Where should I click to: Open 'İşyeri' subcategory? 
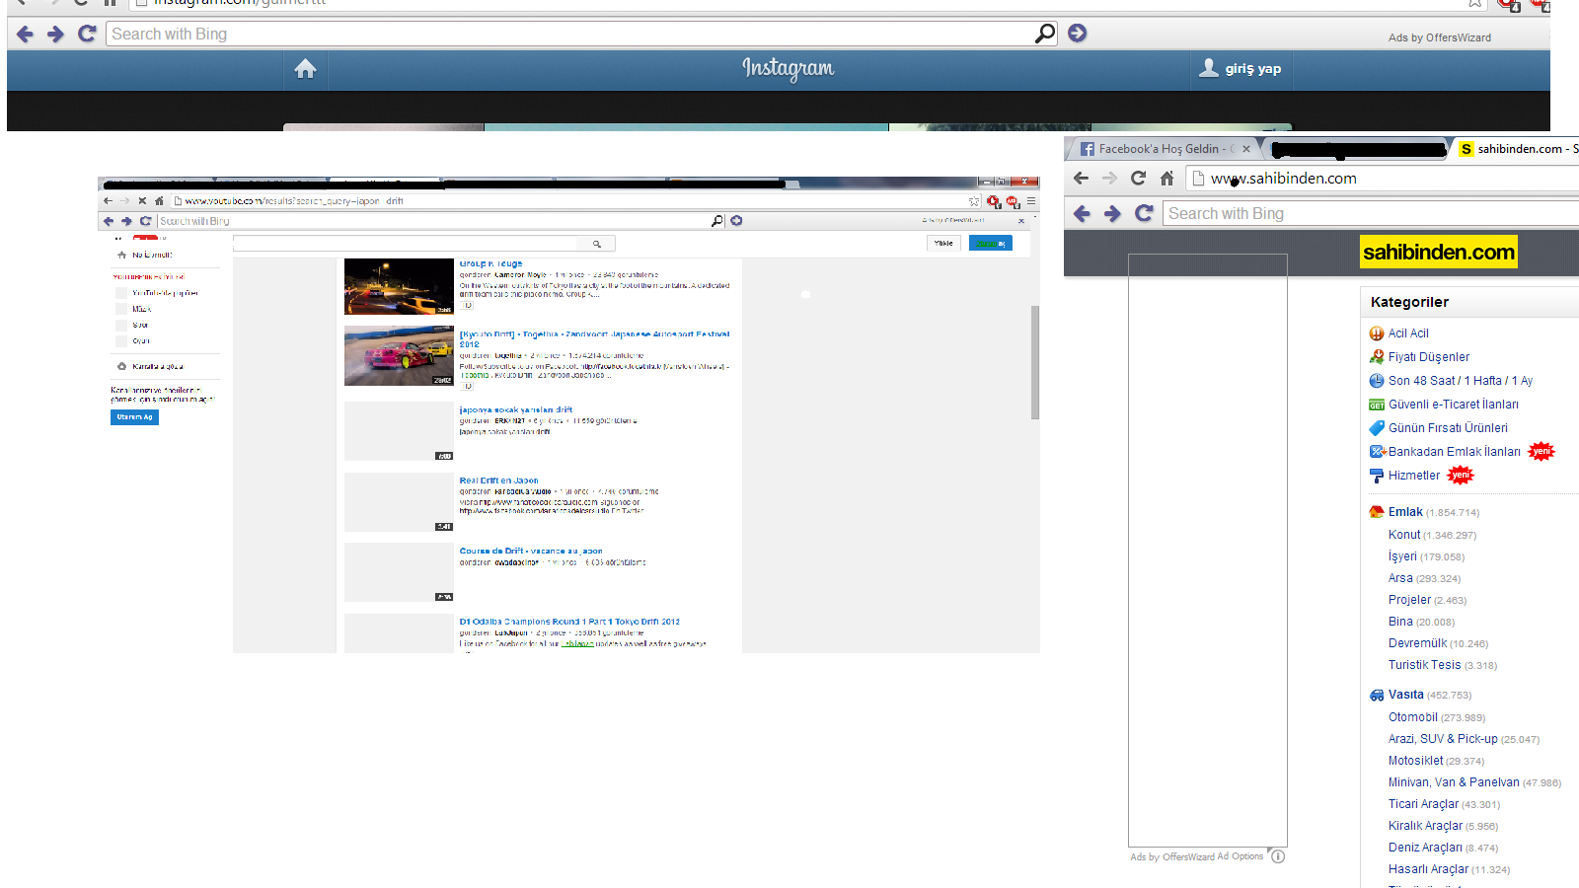[x=1402, y=556]
